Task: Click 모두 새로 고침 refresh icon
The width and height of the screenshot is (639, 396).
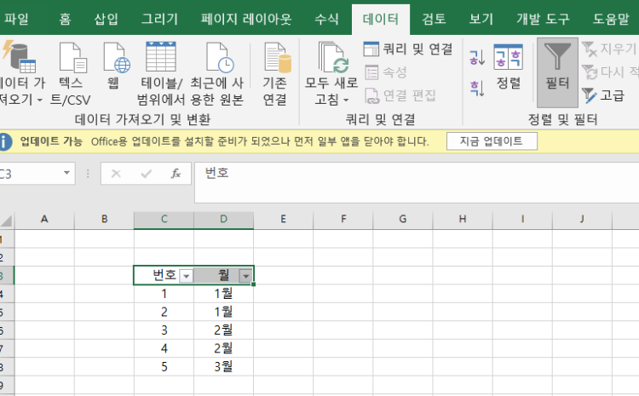Action: pos(331,58)
